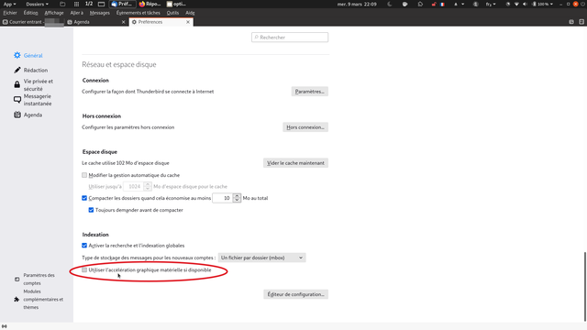Click the date and time mer. 9 mars 22:09
The height and width of the screenshot is (330, 587).
click(357, 4)
